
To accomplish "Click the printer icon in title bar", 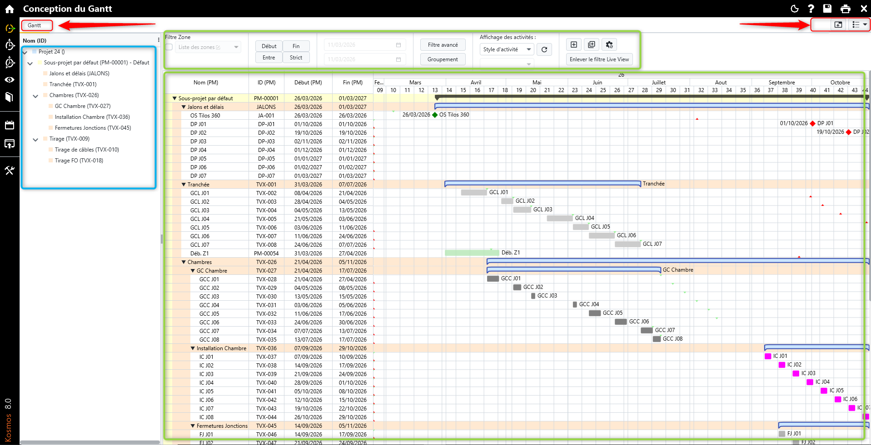I will pos(846,9).
